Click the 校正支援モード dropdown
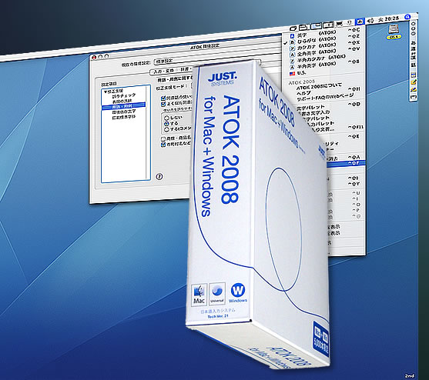 tap(192, 86)
